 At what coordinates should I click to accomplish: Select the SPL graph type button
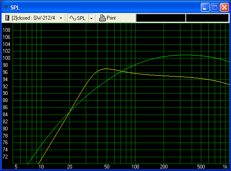click(77, 18)
